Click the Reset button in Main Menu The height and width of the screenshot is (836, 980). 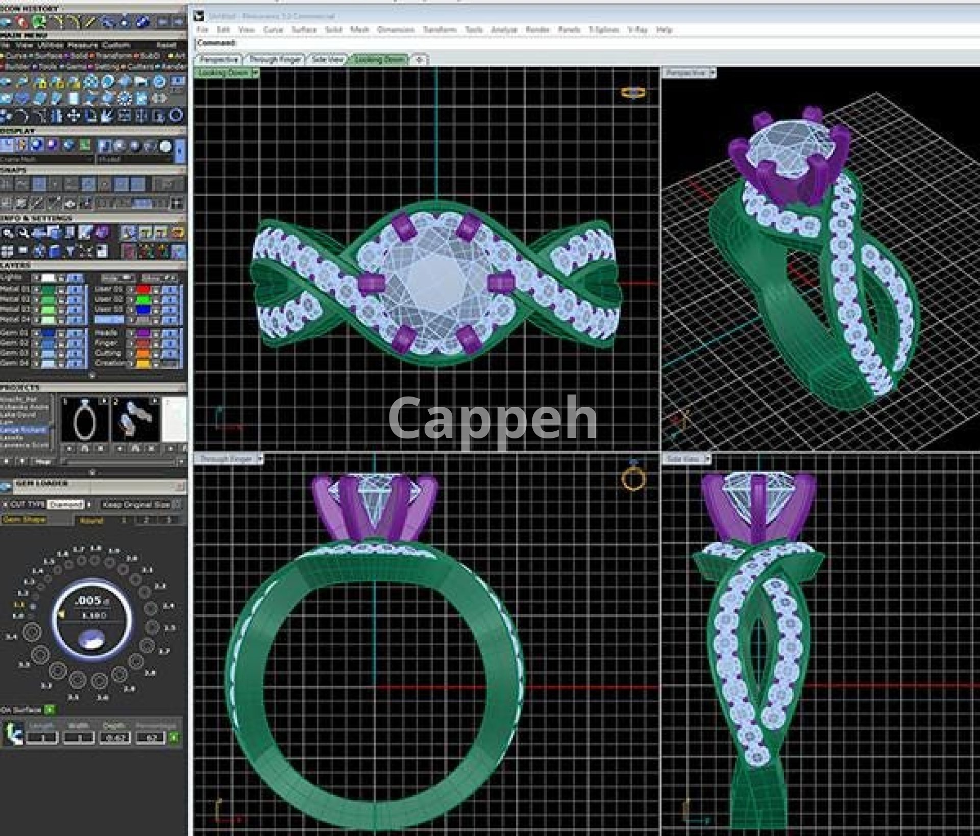pyautogui.click(x=166, y=45)
